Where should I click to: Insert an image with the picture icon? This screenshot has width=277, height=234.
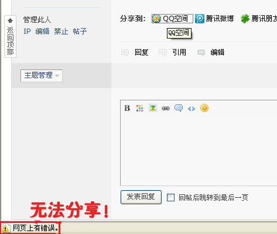click(x=153, y=108)
